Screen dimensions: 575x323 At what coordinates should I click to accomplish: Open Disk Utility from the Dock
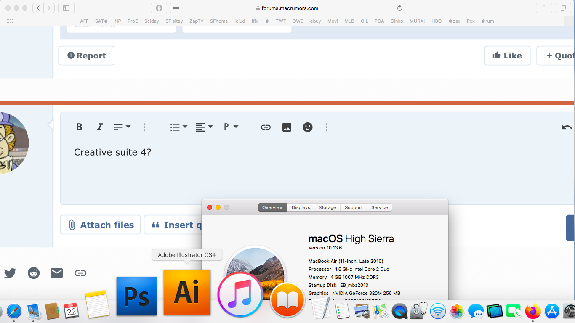[419, 311]
